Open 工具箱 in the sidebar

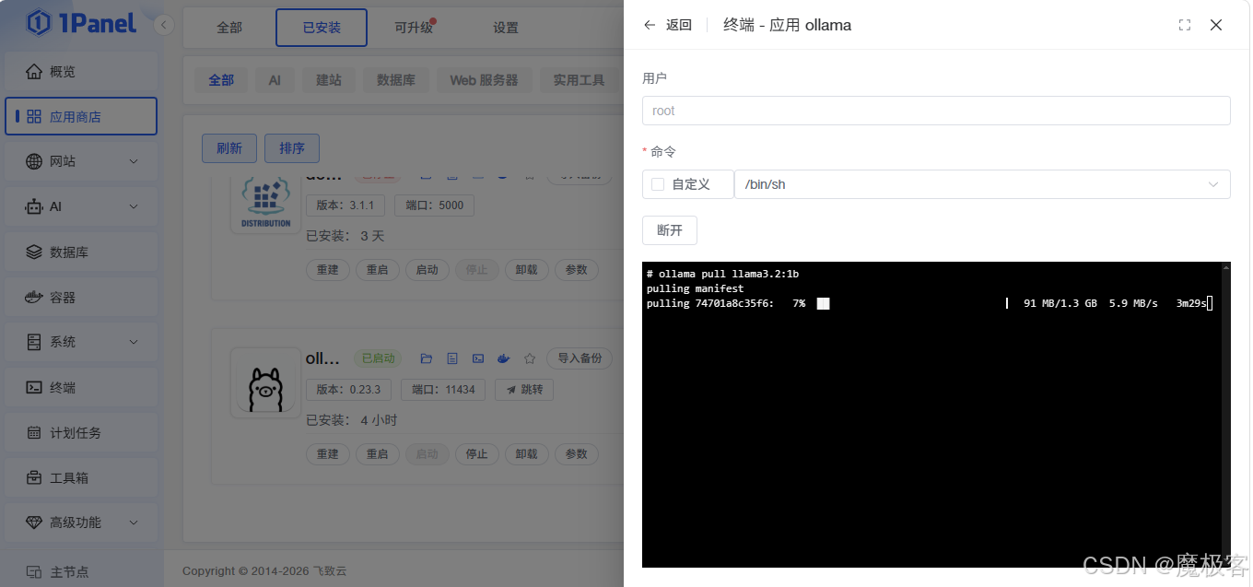point(81,477)
